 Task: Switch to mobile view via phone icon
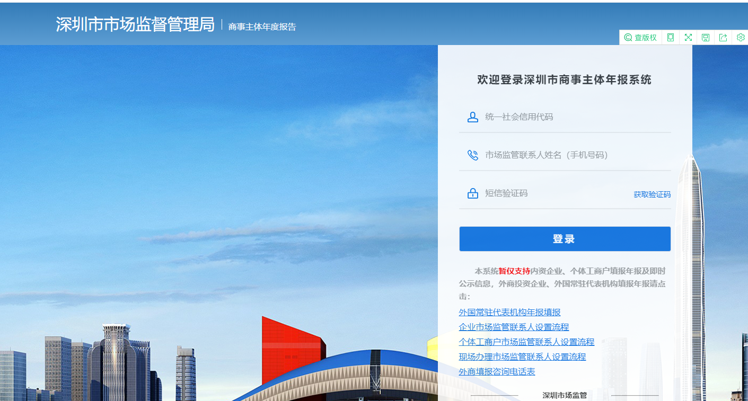670,37
